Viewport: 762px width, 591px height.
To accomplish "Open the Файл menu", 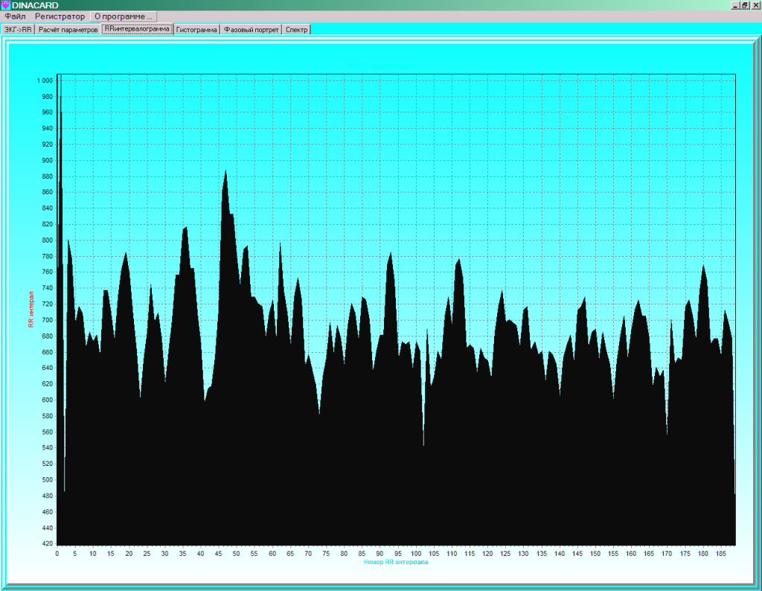I will pyautogui.click(x=15, y=16).
